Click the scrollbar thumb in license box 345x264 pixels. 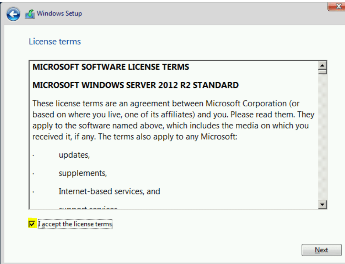pyautogui.click(x=323, y=72)
